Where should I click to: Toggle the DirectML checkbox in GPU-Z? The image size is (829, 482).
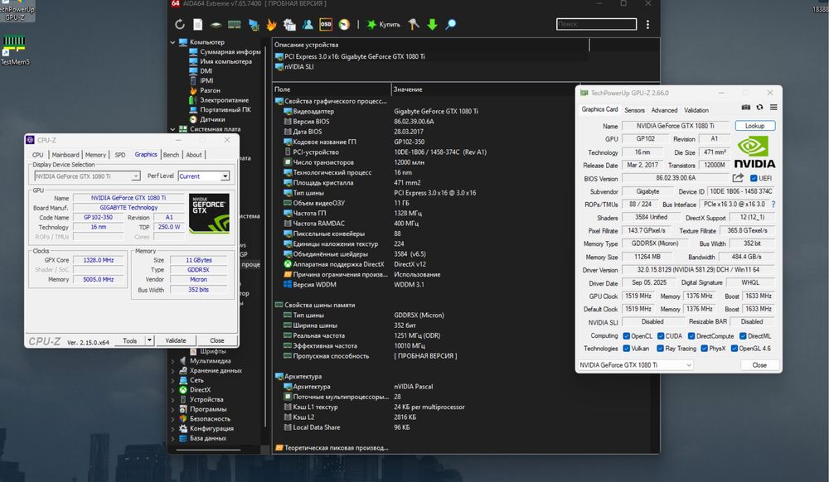click(743, 336)
